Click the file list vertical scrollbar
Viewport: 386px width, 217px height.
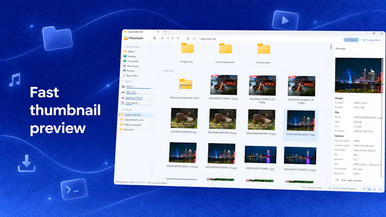331,47
